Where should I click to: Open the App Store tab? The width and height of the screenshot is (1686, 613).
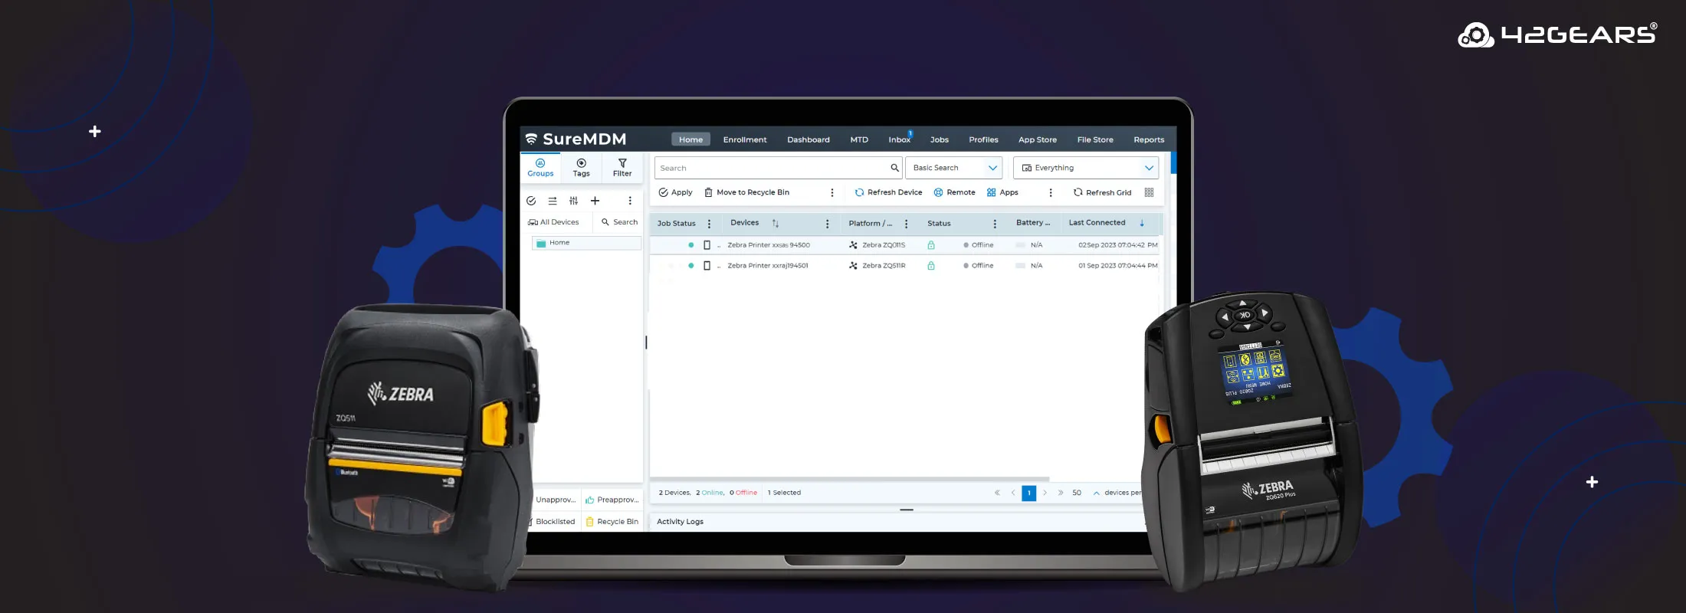[x=1038, y=139]
